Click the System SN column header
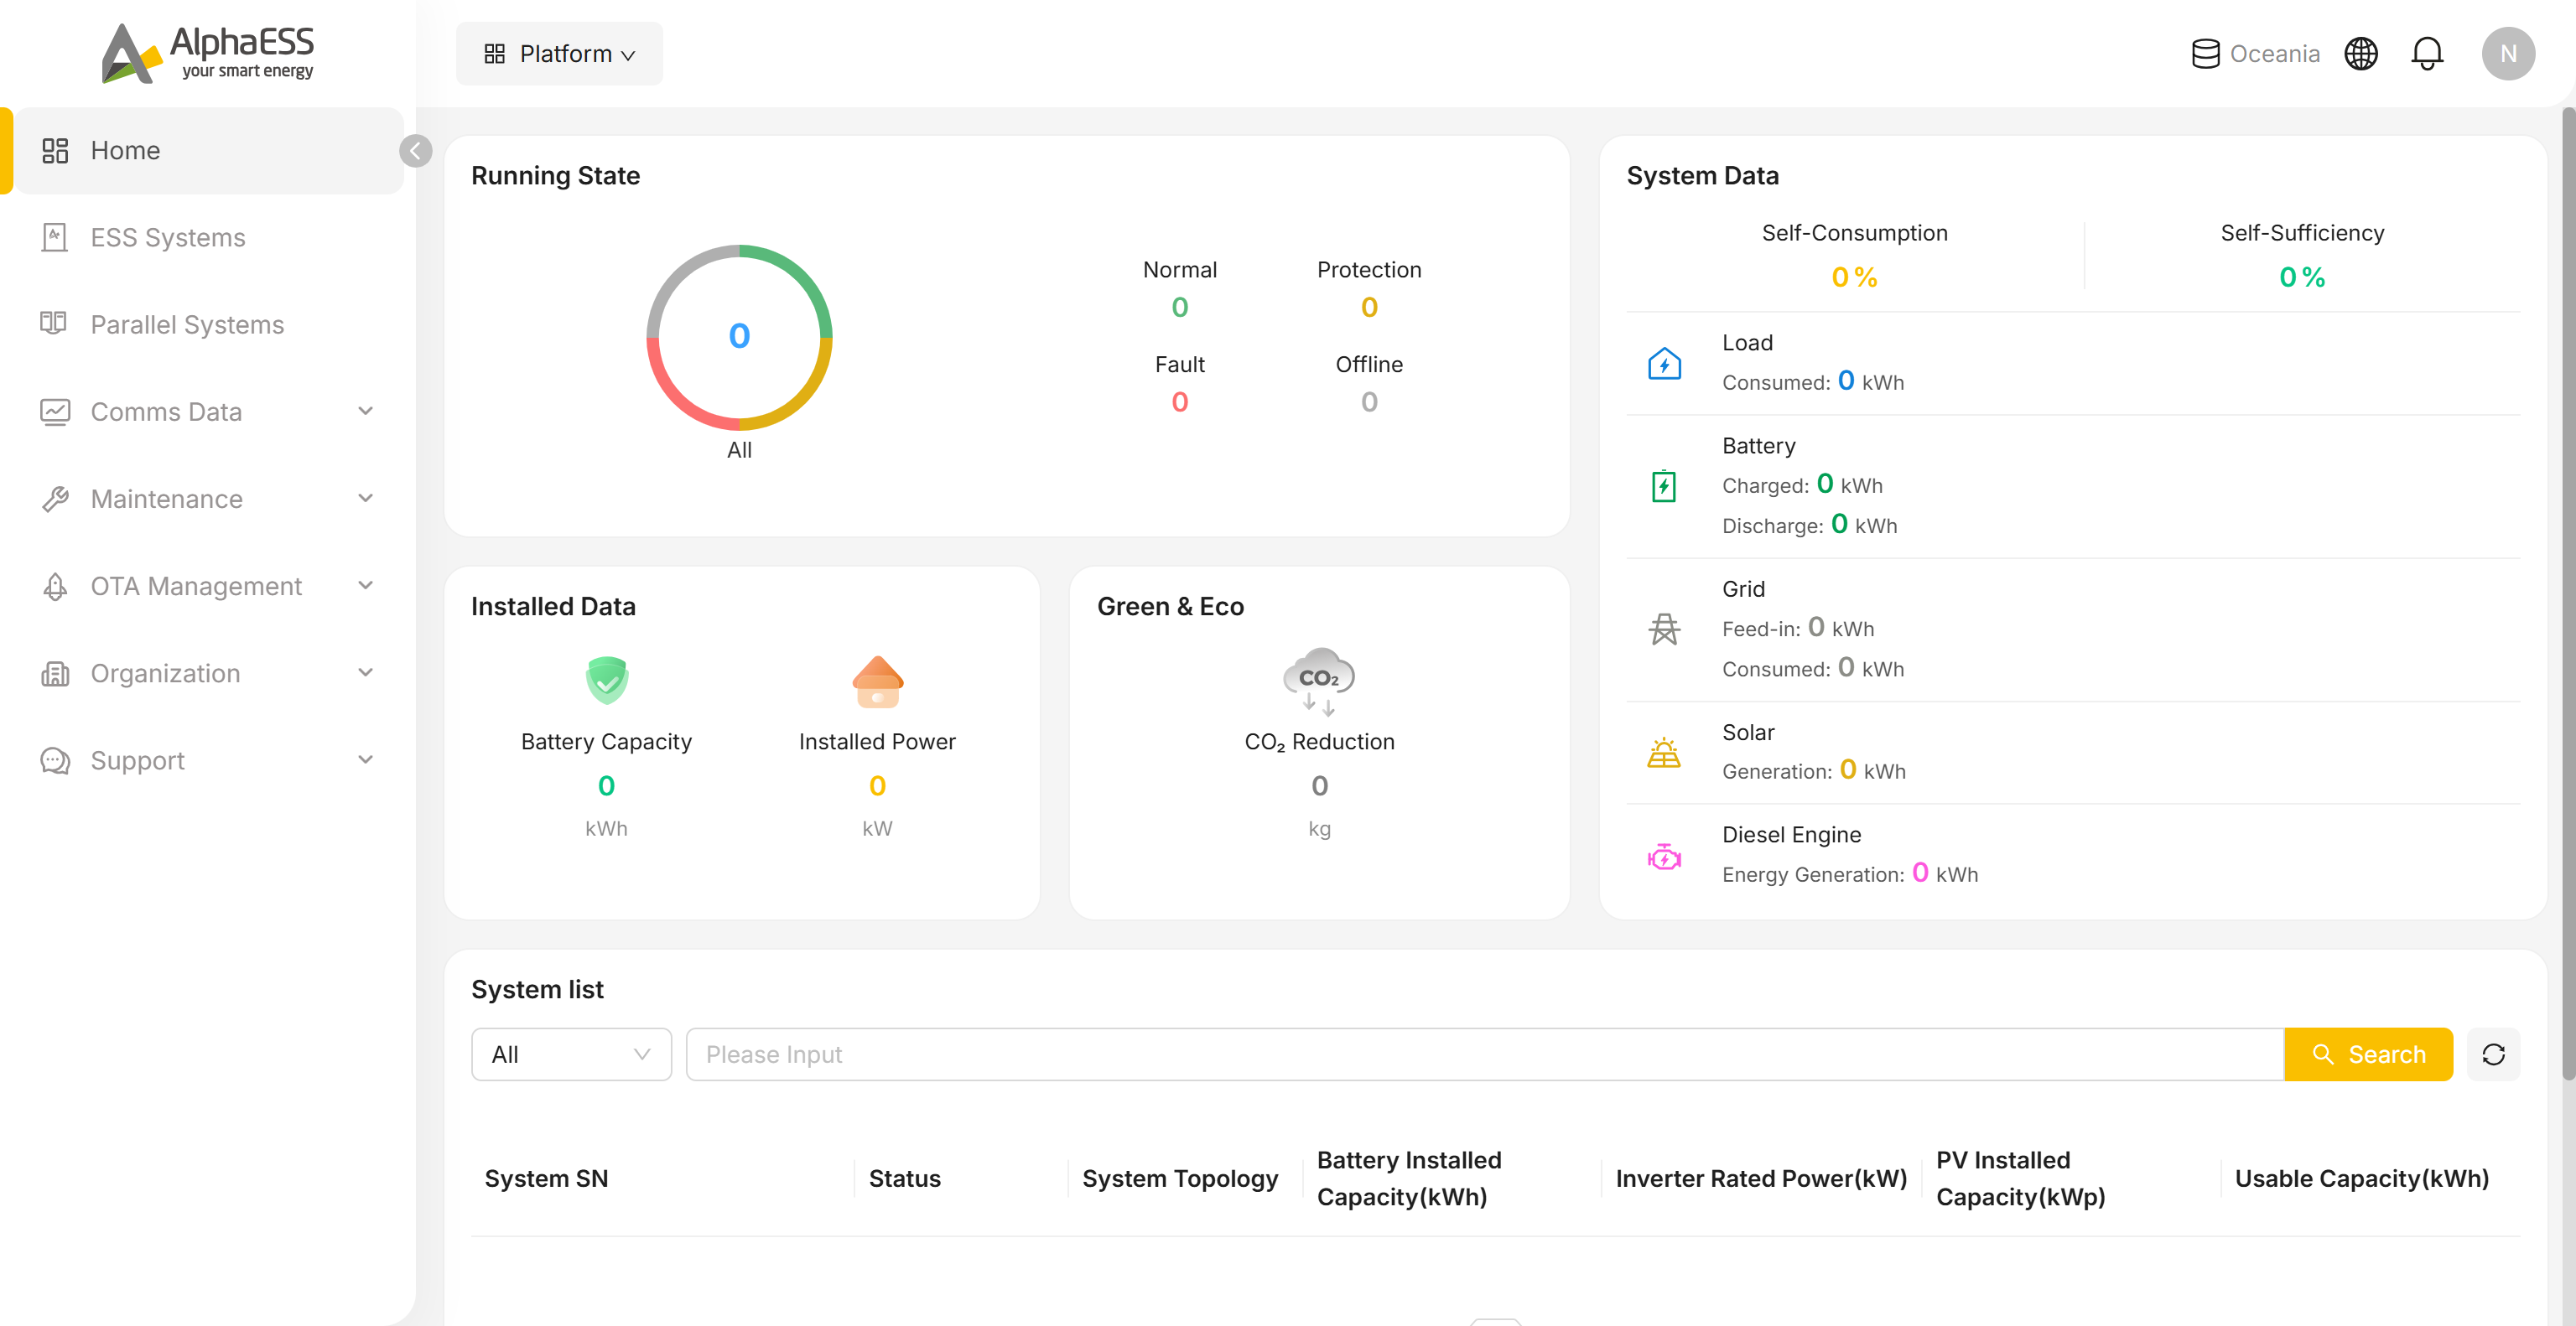 pos(546,1178)
